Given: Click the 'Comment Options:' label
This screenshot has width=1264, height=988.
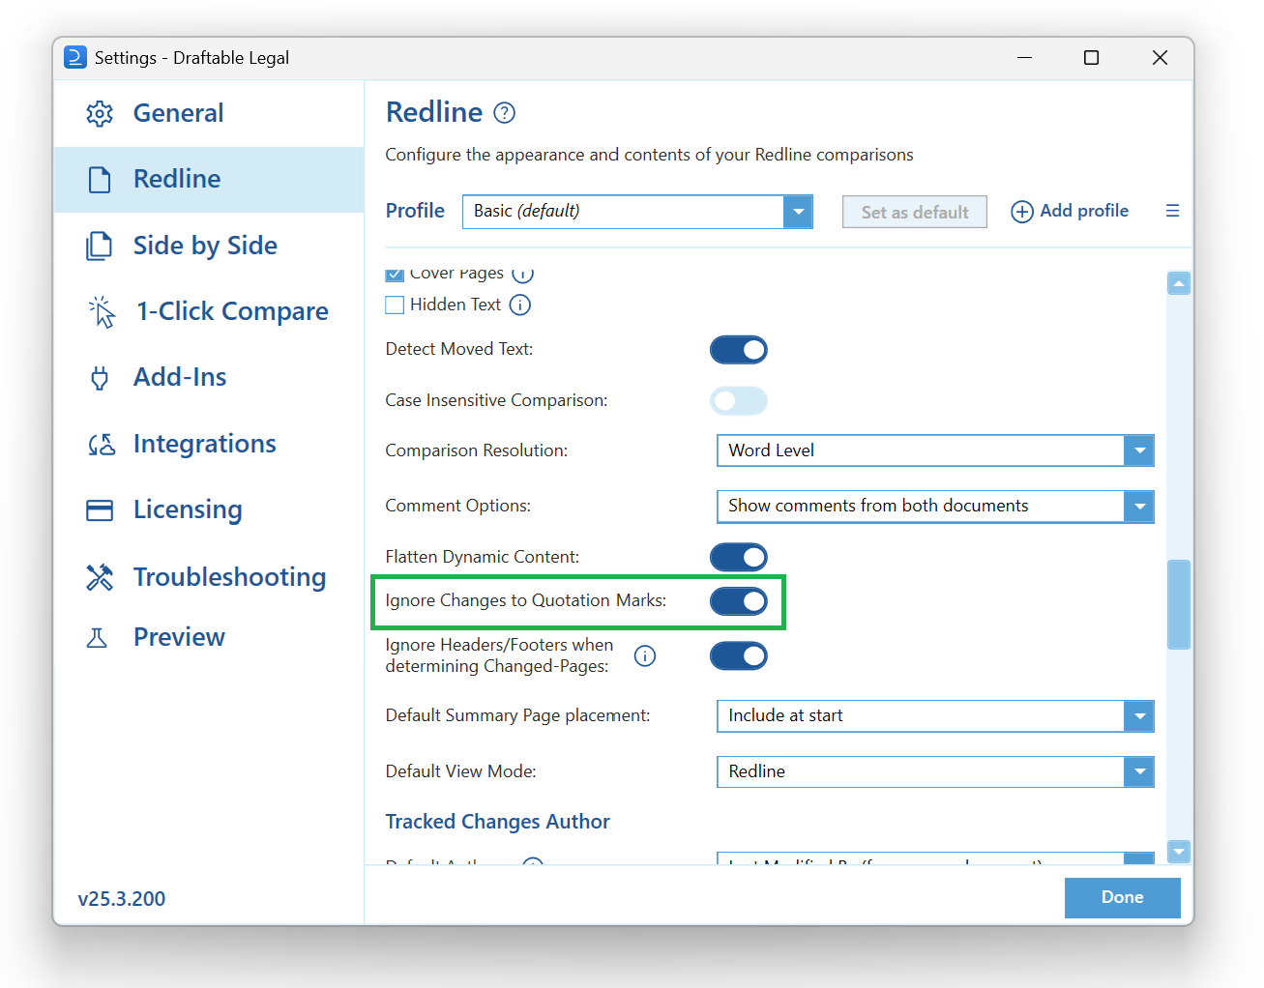Looking at the screenshot, I should 457,506.
